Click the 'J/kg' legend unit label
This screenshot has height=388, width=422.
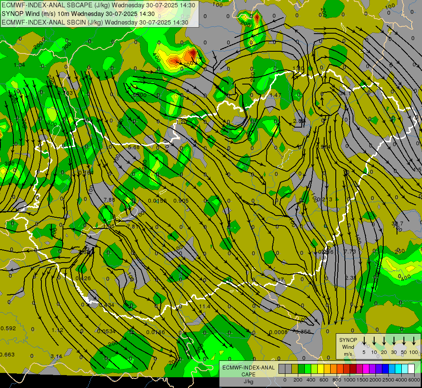point(248,382)
